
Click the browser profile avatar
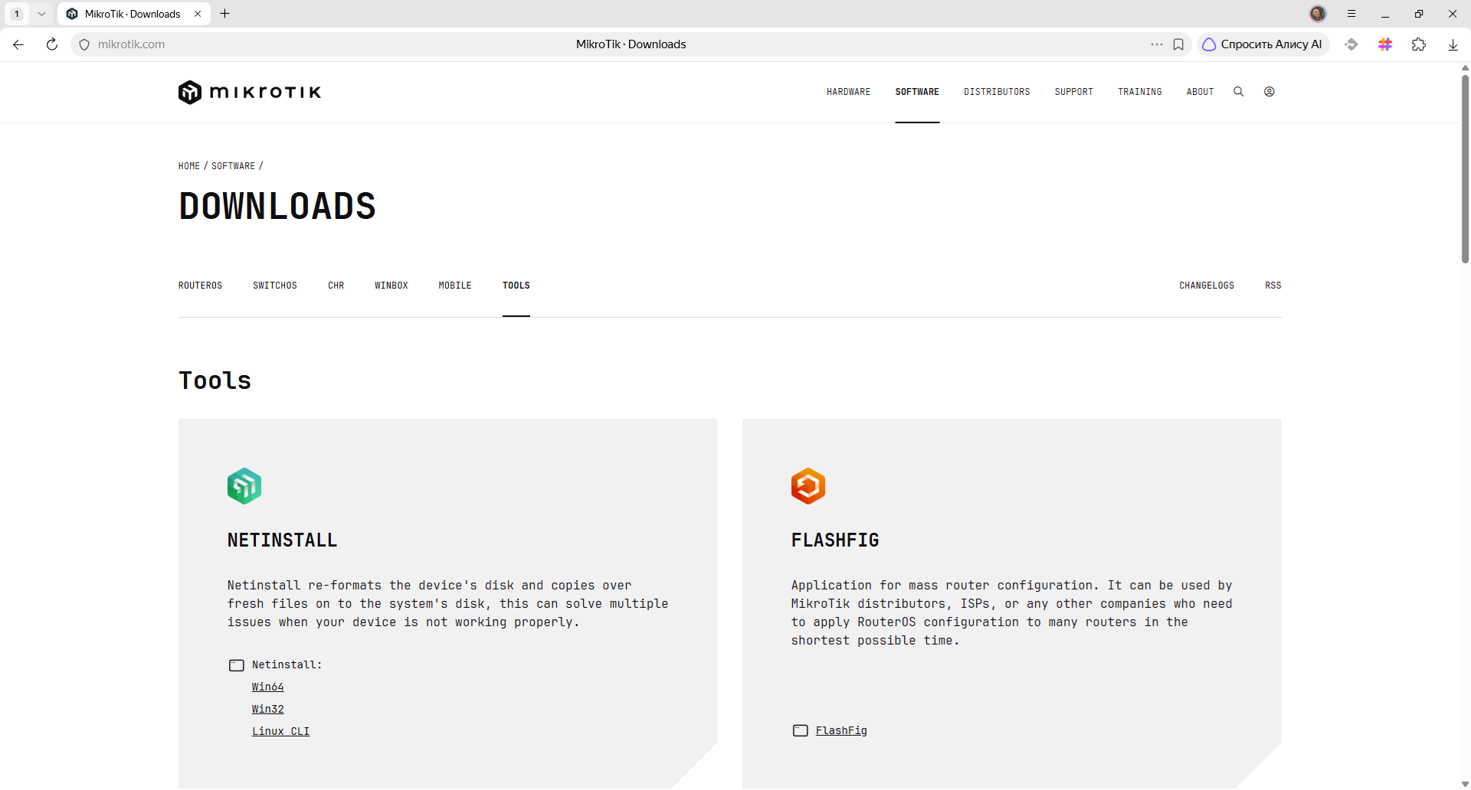click(1318, 14)
